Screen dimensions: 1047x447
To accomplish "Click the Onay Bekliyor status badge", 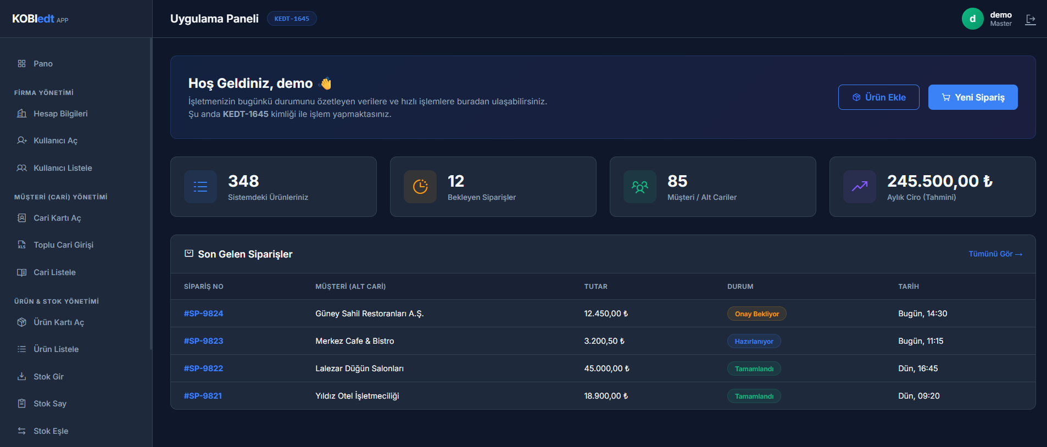I will (x=756, y=314).
